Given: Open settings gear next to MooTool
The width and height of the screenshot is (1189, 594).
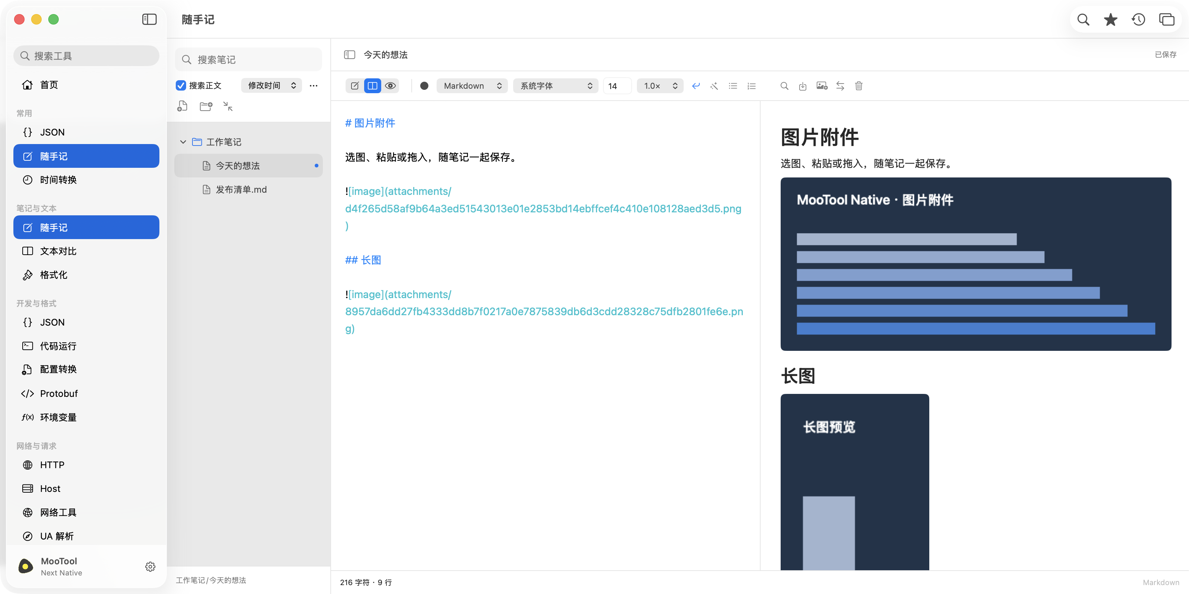Looking at the screenshot, I should 150,566.
